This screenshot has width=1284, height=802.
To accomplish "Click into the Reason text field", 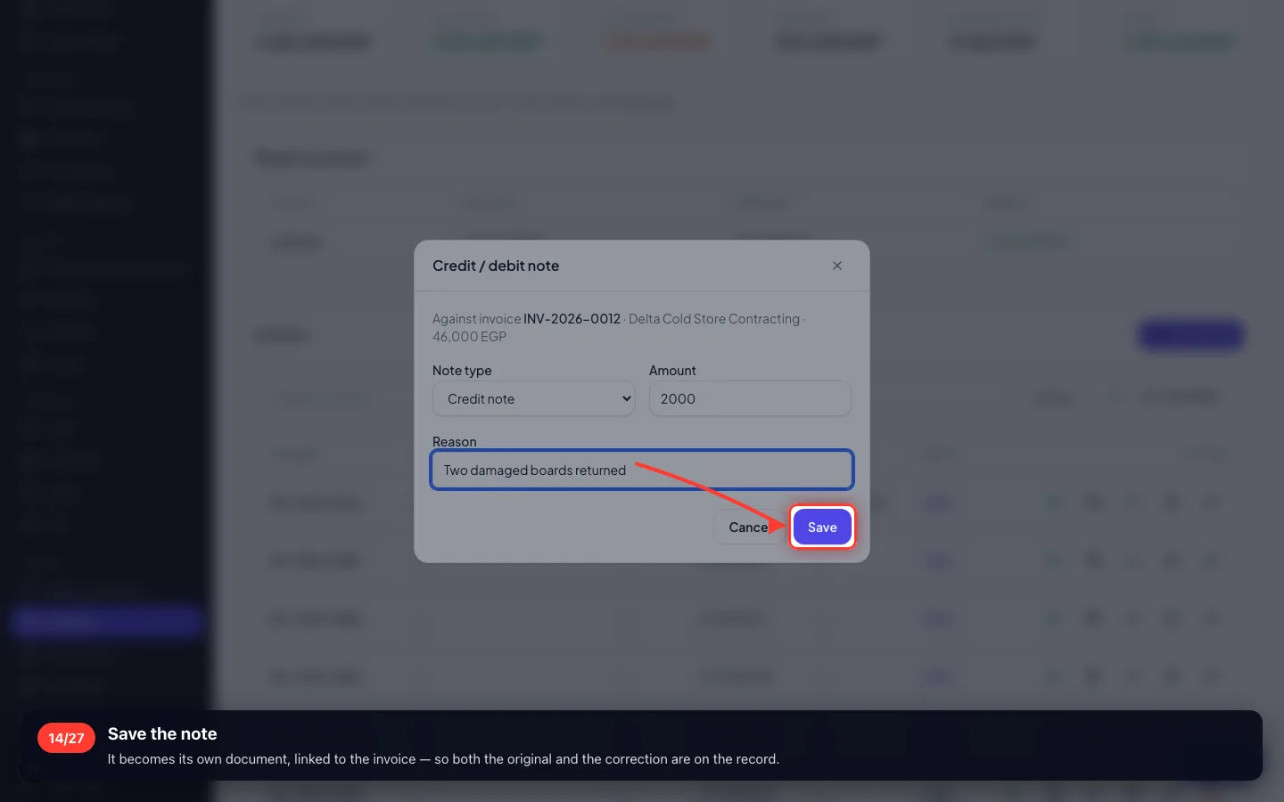I will click(642, 470).
